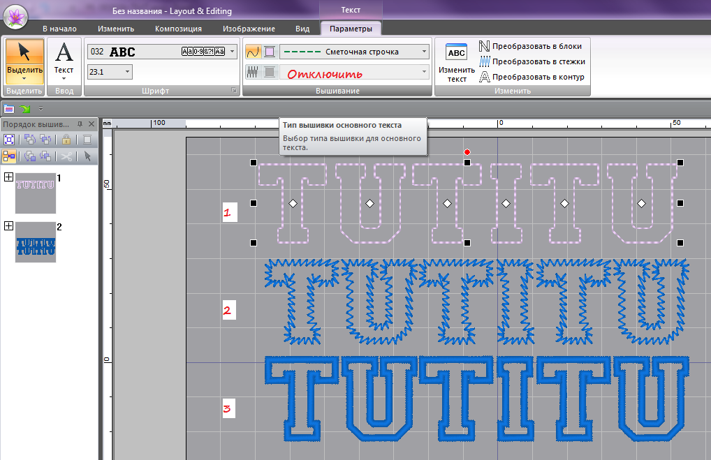This screenshot has width=711, height=460.
Task: Click the lock icon in sewing order panel
Action: coord(66,139)
